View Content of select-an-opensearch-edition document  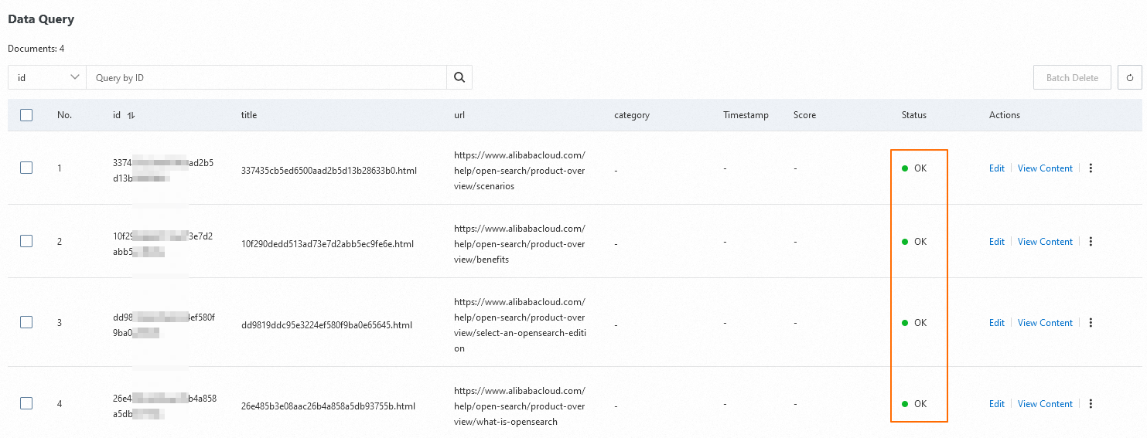pos(1045,322)
